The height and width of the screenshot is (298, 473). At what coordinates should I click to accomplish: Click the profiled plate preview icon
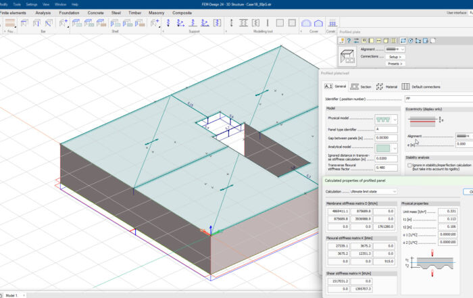click(348, 56)
